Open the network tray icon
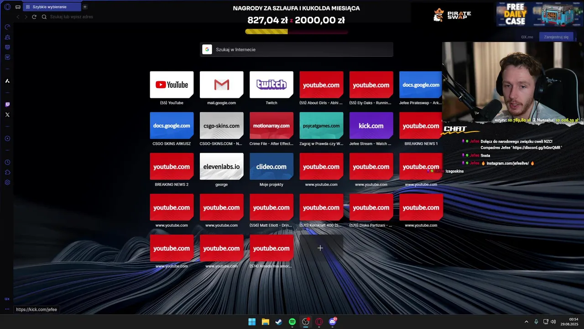Viewport: 584px width, 329px height. tap(546, 322)
